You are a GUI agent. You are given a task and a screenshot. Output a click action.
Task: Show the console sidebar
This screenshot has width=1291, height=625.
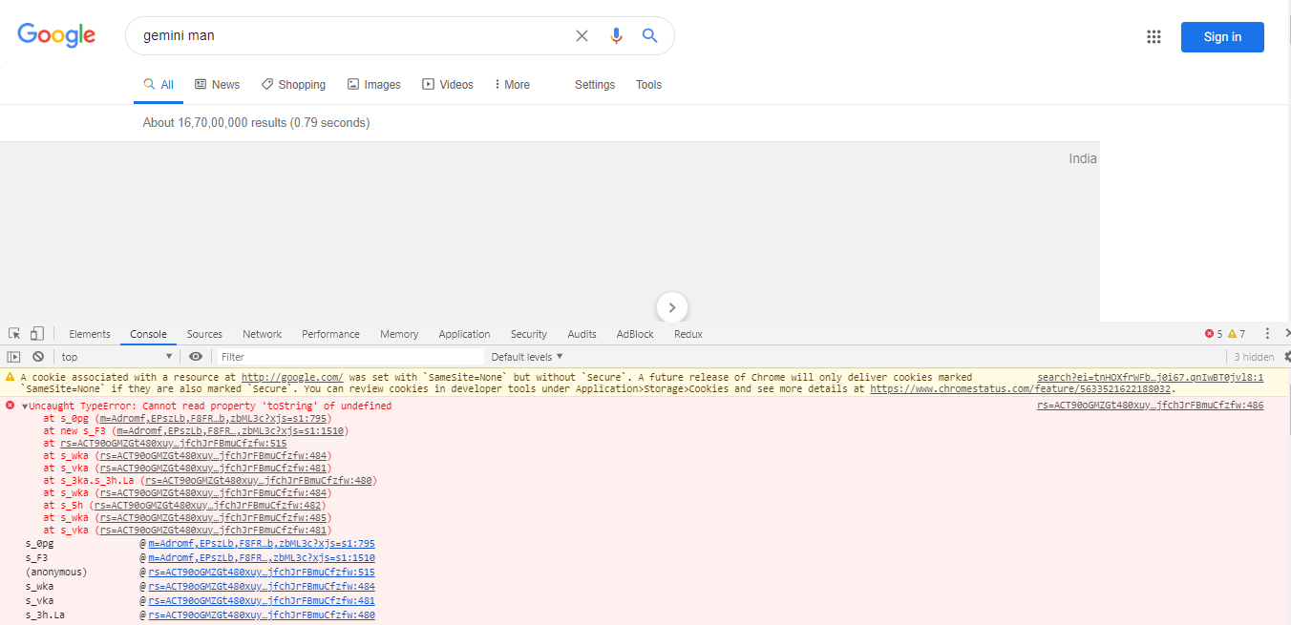[13, 357]
